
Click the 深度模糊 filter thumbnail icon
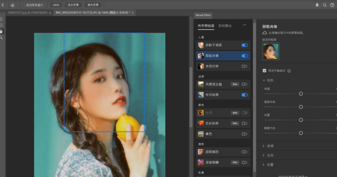(x=201, y=162)
